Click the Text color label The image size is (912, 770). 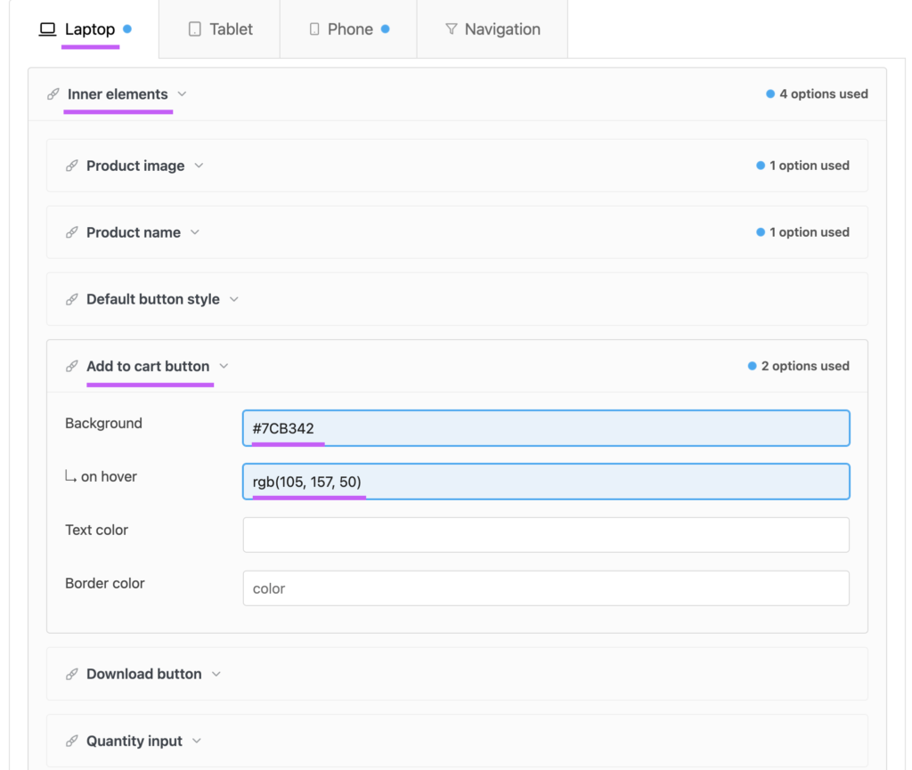96,530
